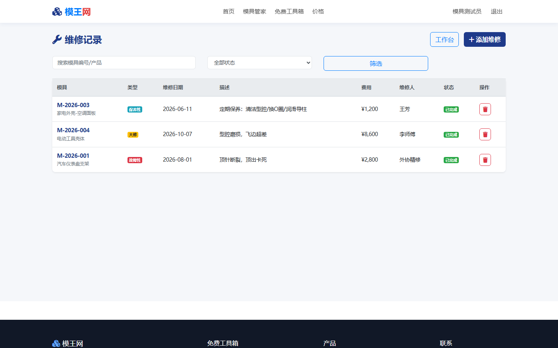Open 免费工具箱 navigation item
Viewport: 558px width, 348px height.
(289, 12)
